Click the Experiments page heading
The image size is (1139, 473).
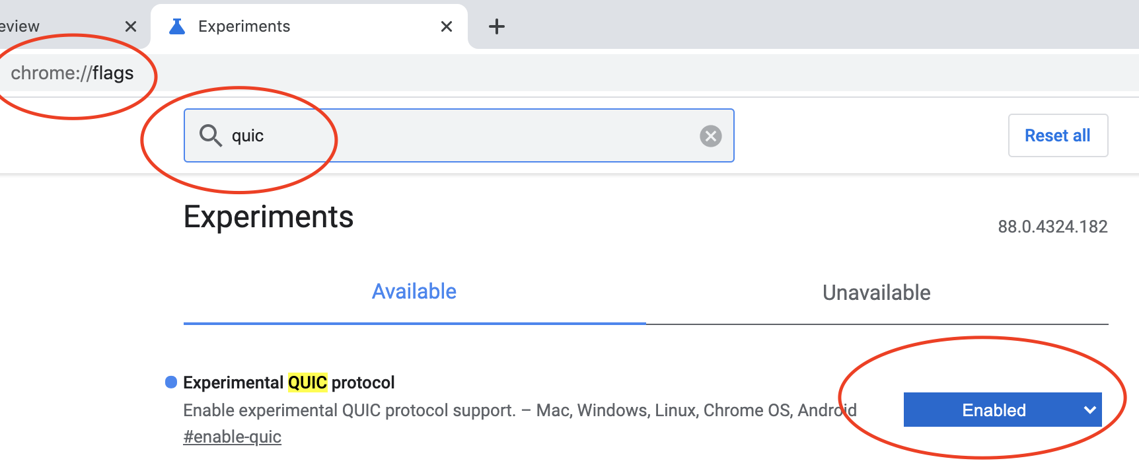click(x=268, y=217)
